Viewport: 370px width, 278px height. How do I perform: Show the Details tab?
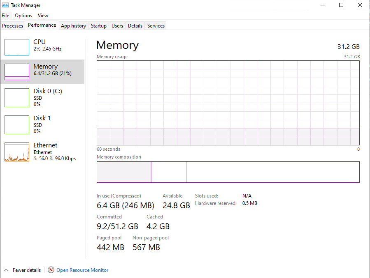pos(135,26)
